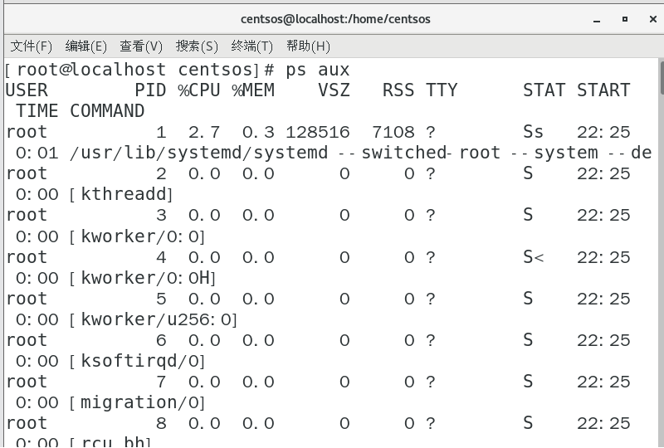Open the 编辑(E) menu
The height and width of the screenshot is (448, 664).
[x=85, y=46]
